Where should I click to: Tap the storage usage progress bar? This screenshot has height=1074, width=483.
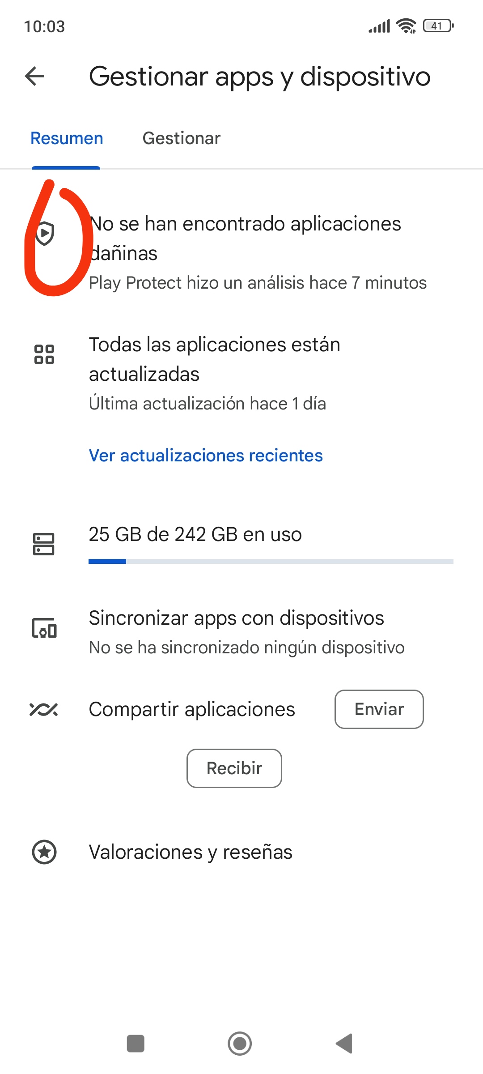coord(271,561)
